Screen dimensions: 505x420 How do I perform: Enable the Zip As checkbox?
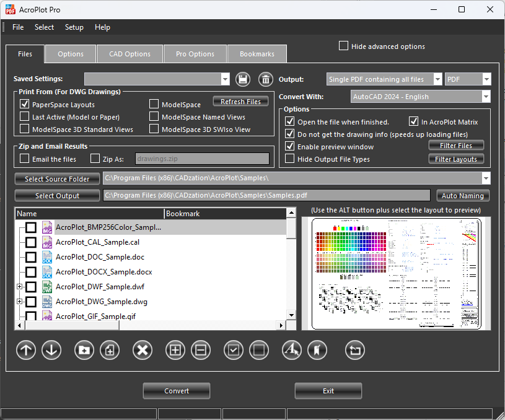[95, 159]
